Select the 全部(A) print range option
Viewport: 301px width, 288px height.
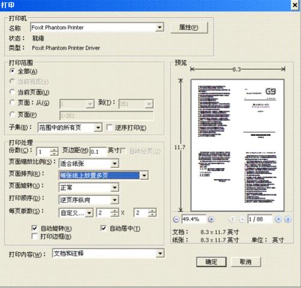point(12,71)
